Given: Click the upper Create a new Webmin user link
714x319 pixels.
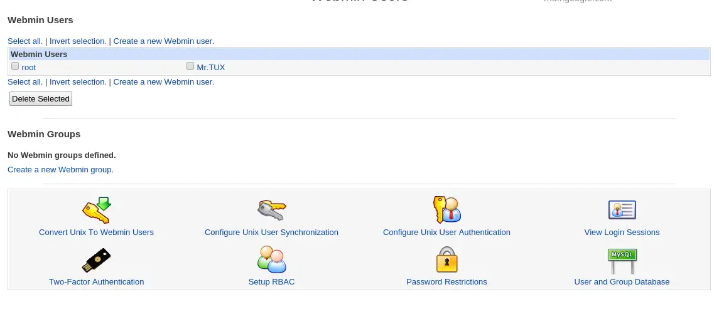Looking at the screenshot, I should click(163, 41).
